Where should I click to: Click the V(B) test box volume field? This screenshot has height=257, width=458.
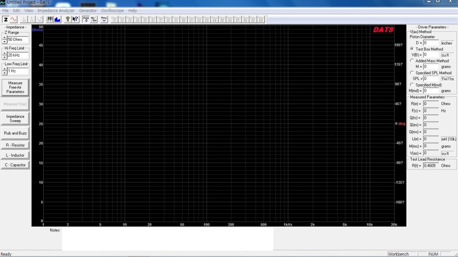tap(431, 55)
